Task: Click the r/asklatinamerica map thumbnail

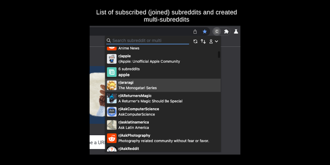Action: (x=112, y=125)
